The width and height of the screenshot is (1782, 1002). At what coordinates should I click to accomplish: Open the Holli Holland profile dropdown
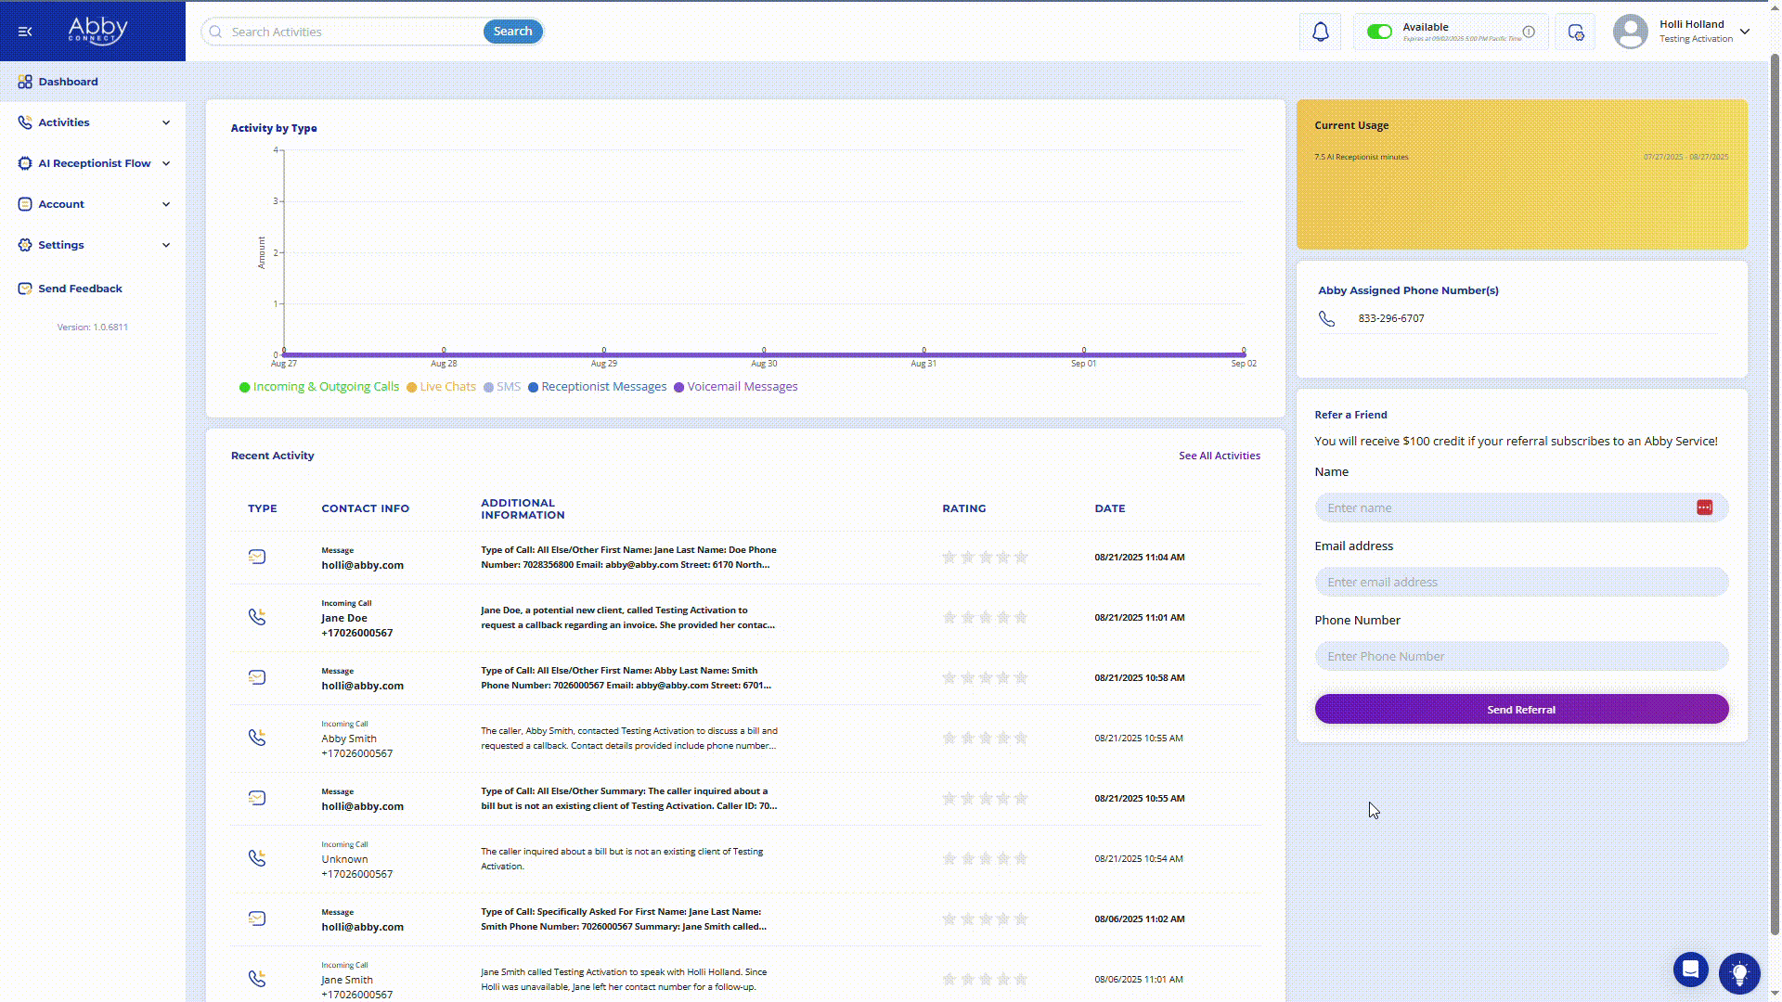point(1744,32)
